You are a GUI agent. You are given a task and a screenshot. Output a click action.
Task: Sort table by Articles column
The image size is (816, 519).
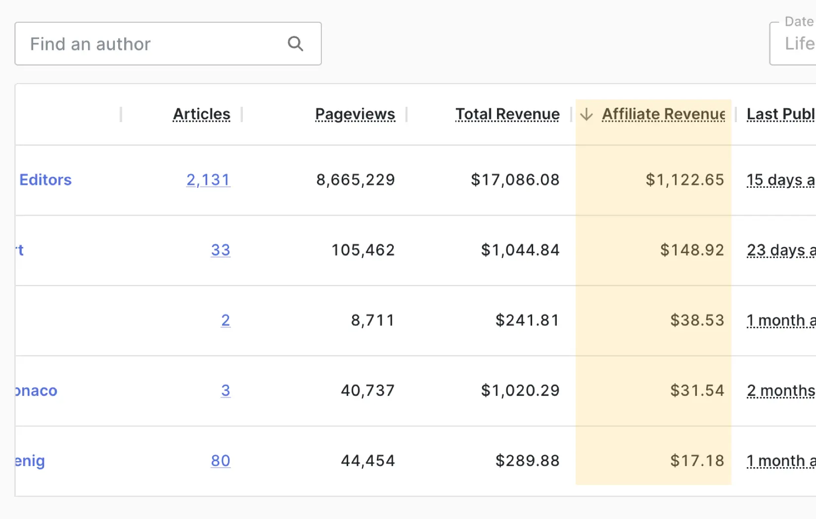point(201,114)
